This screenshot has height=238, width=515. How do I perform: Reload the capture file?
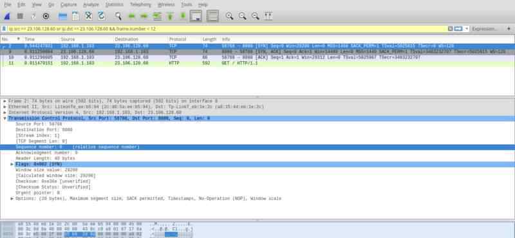coord(101,16)
